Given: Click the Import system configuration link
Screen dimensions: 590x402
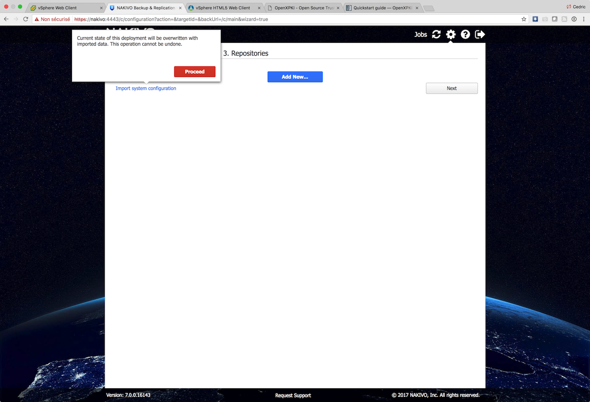Looking at the screenshot, I should point(146,89).
